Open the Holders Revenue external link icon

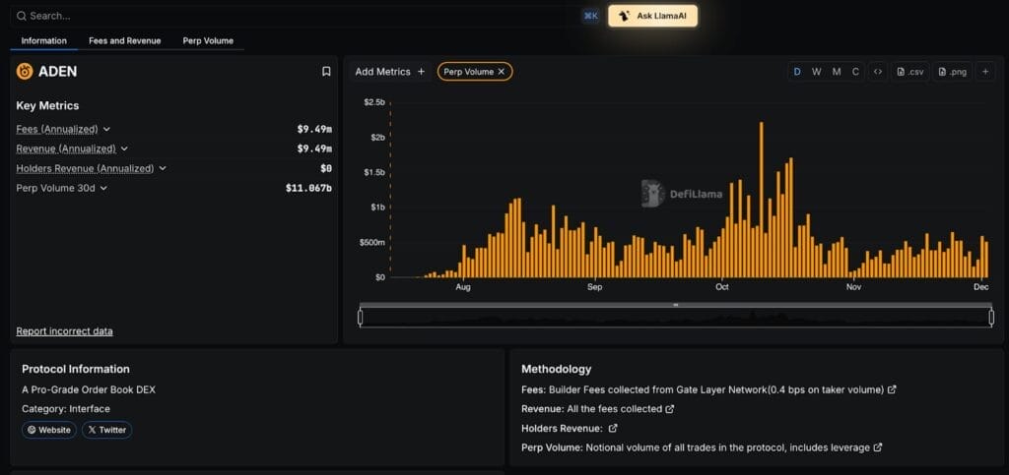click(x=613, y=428)
